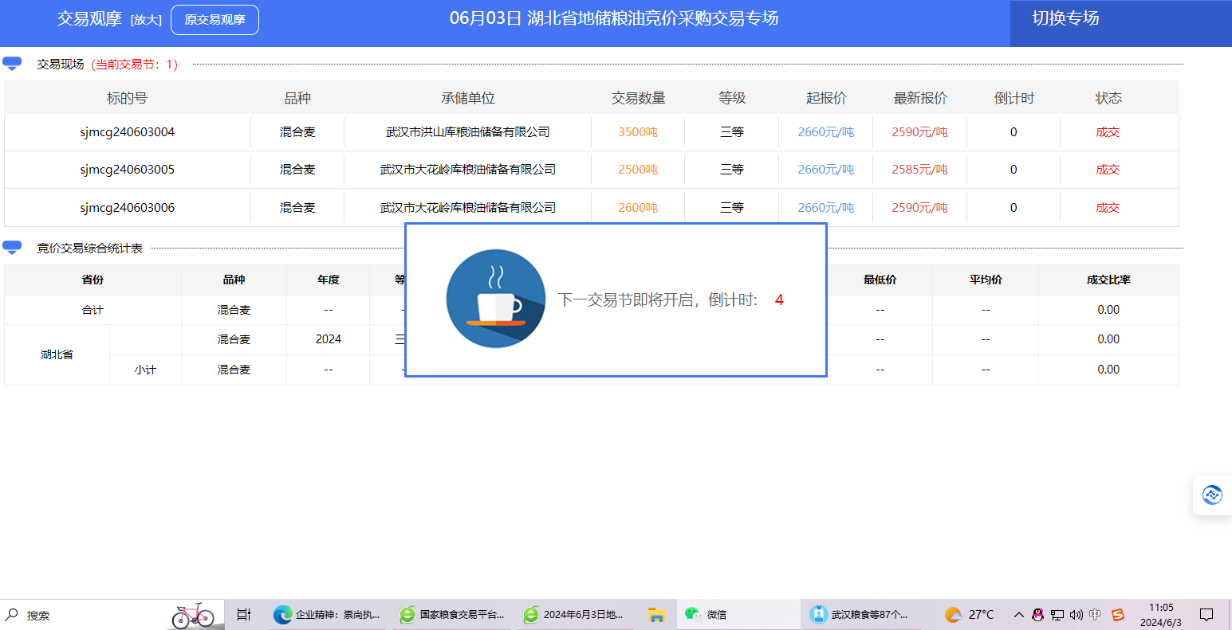Open Sogou input settings via the tray S icon
1232x630 pixels.
pyautogui.click(x=1119, y=614)
